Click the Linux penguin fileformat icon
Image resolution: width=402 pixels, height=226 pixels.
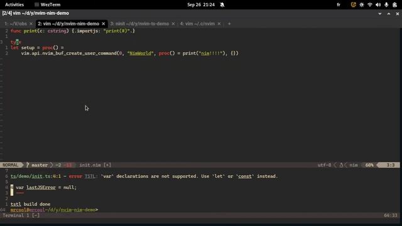pos(341,165)
